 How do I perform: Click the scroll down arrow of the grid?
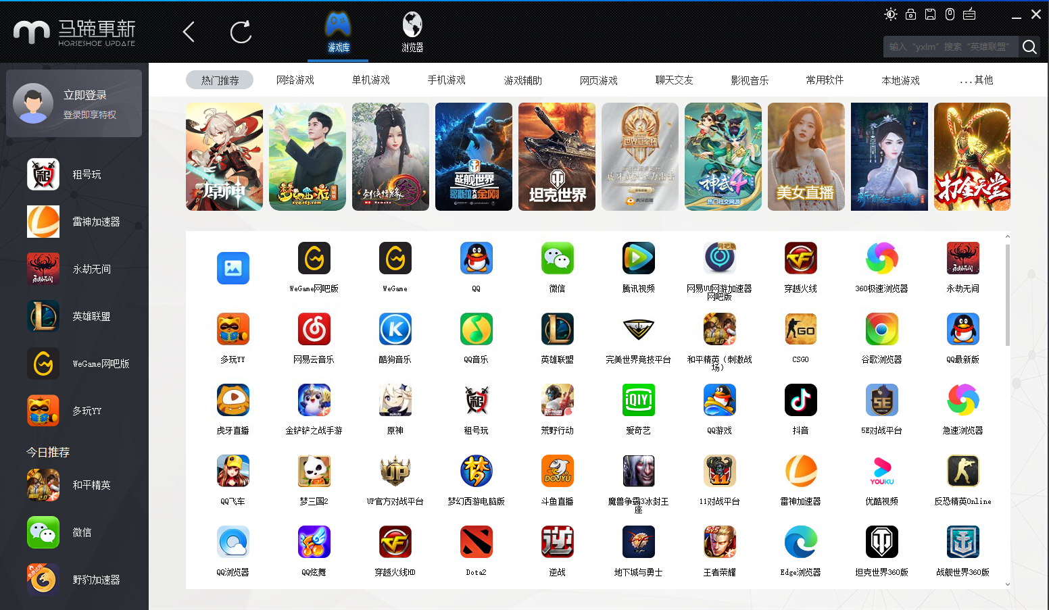pyautogui.click(x=1007, y=584)
